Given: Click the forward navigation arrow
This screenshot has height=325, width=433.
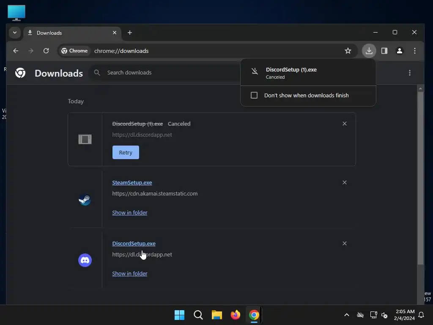Looking at the screenshot, I should tap(31, 51).
